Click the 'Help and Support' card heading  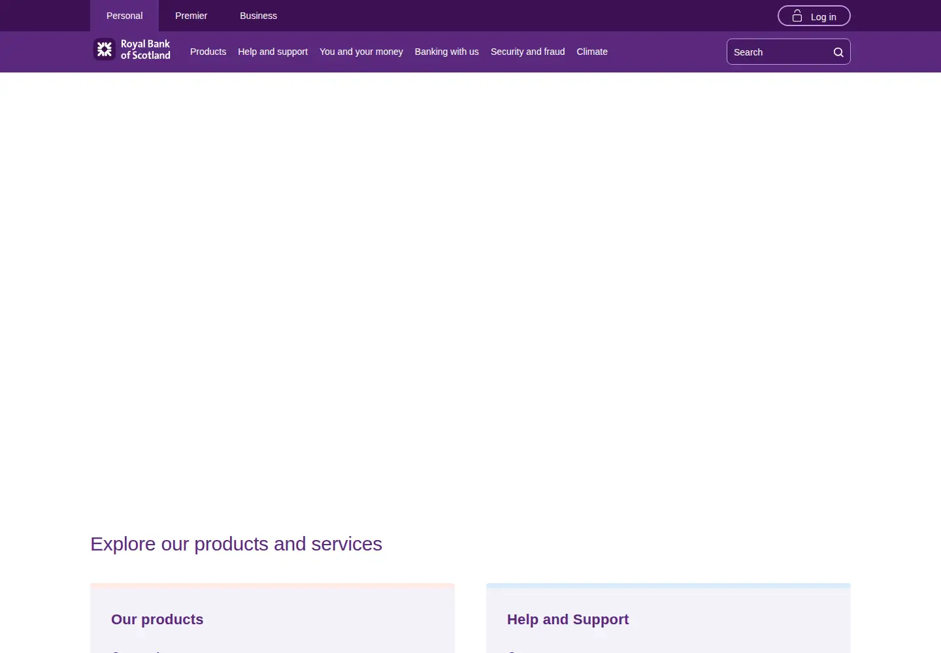[568, 619]
